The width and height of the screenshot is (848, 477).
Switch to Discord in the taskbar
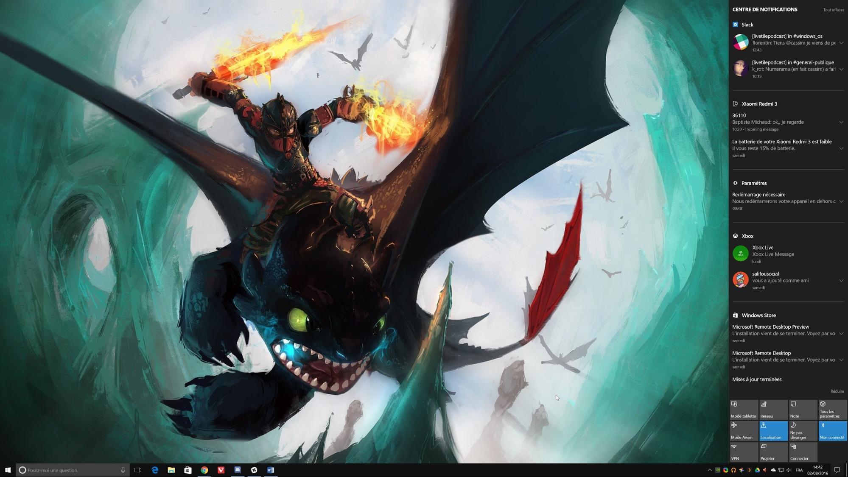[238, 470]
